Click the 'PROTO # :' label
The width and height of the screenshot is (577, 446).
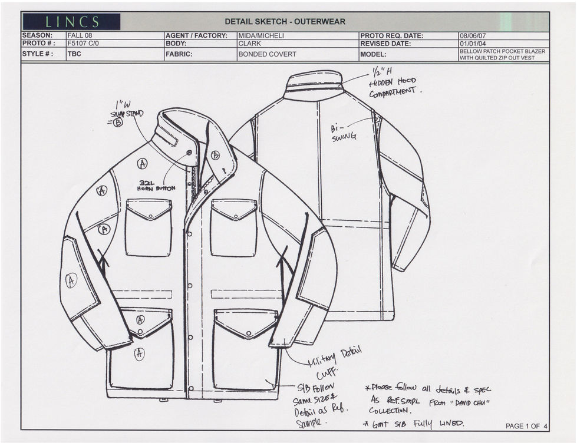39,43
